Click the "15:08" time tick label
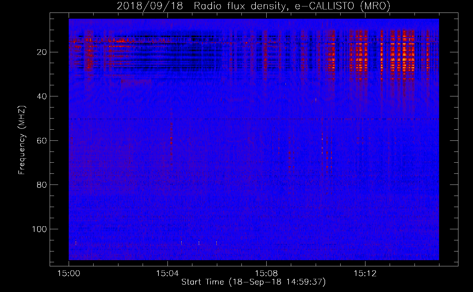The width and height of the screenshot is (473, 292). tap(266, 274)
